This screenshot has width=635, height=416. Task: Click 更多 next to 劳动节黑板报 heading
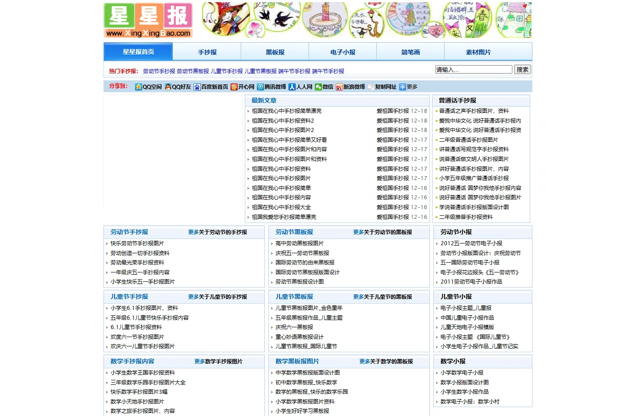[x=359, y=232]
